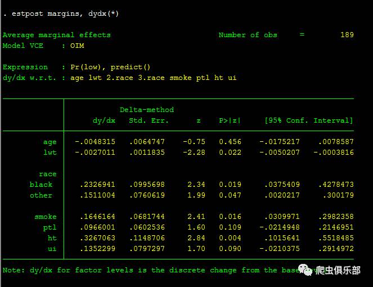Click the lwt p-value 0.022

click(x=230, y=153)
